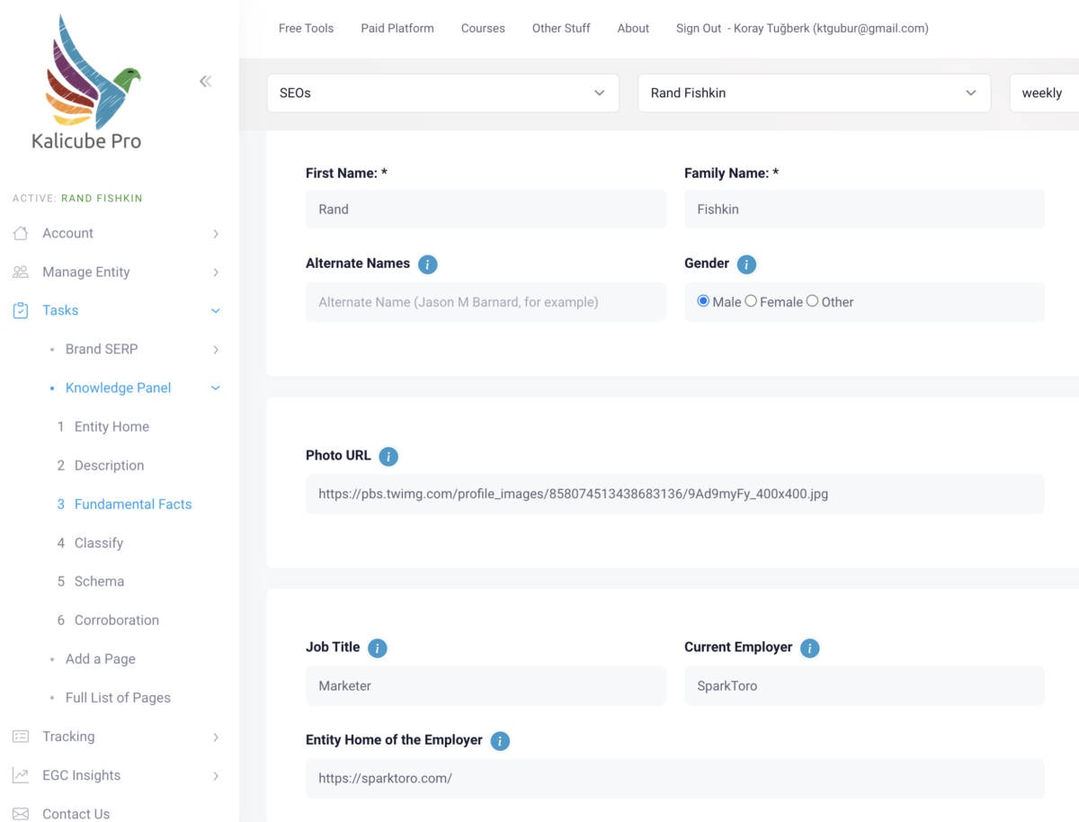Go to Description step

pos(109,465)
